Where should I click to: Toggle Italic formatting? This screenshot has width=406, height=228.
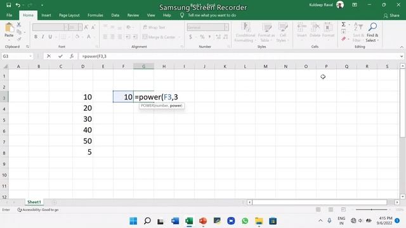[x=43, y=37]
